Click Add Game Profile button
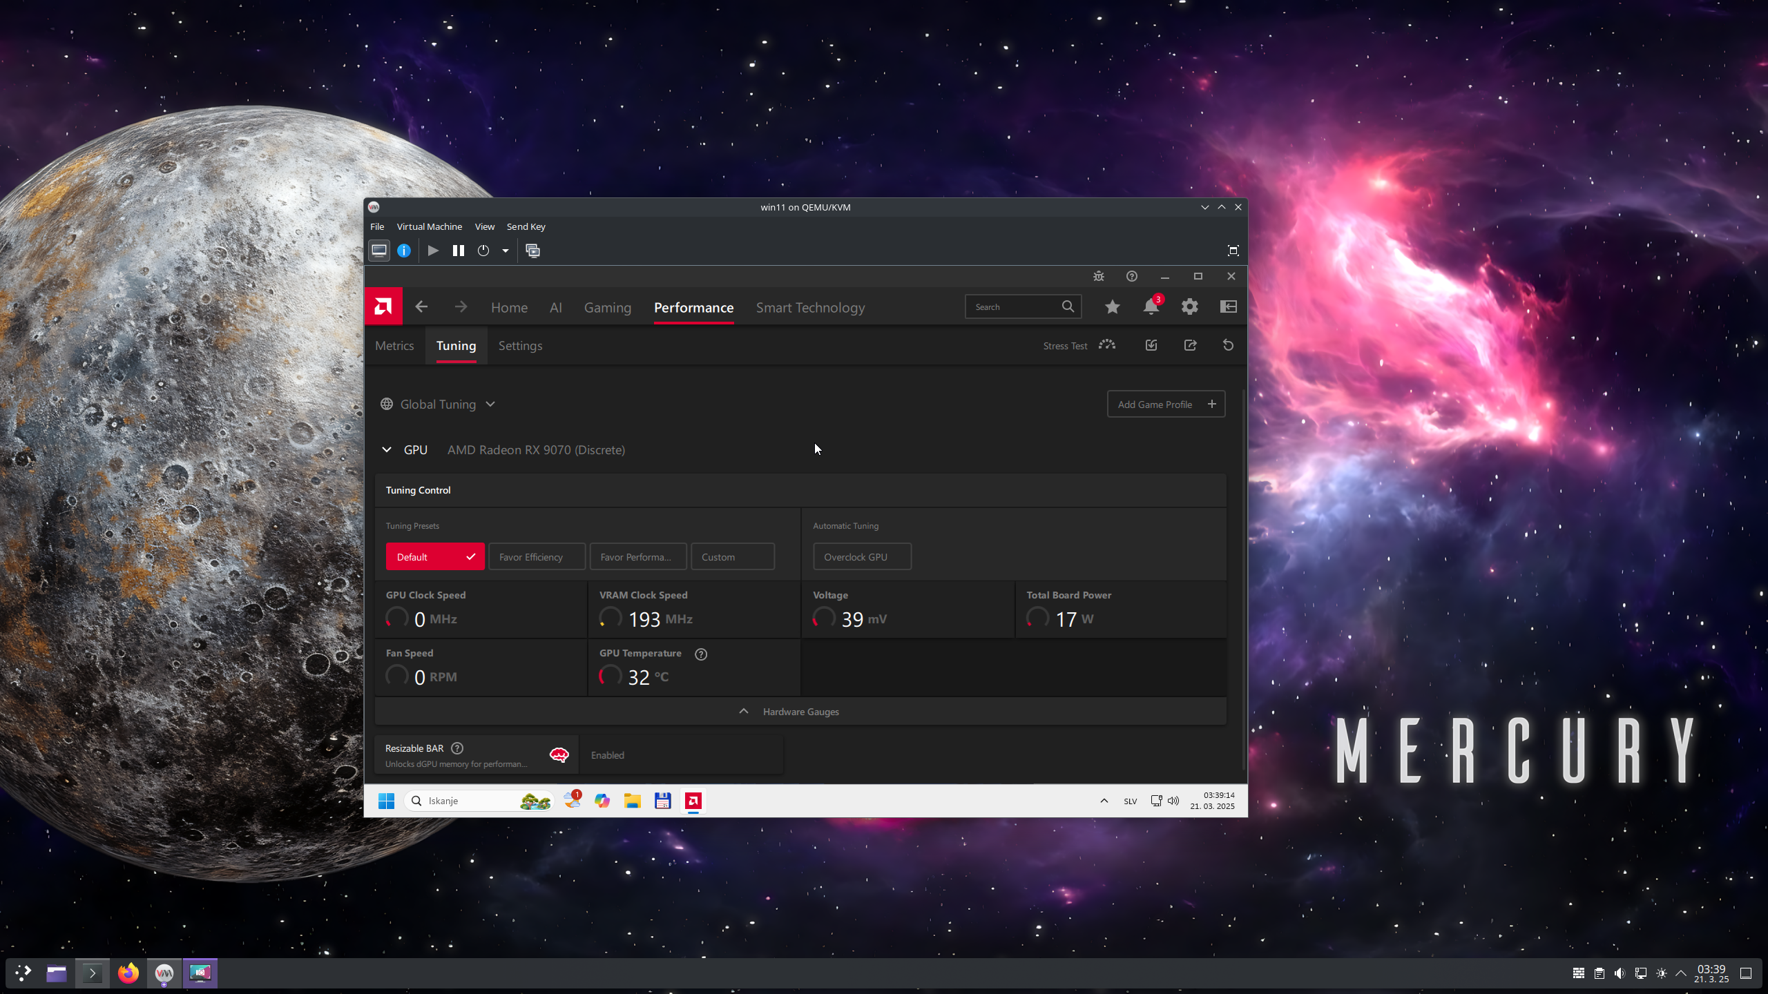 [1166, 404]
